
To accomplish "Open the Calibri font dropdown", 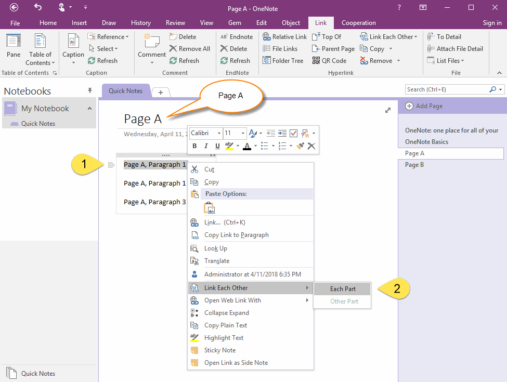I will [219, 133].
